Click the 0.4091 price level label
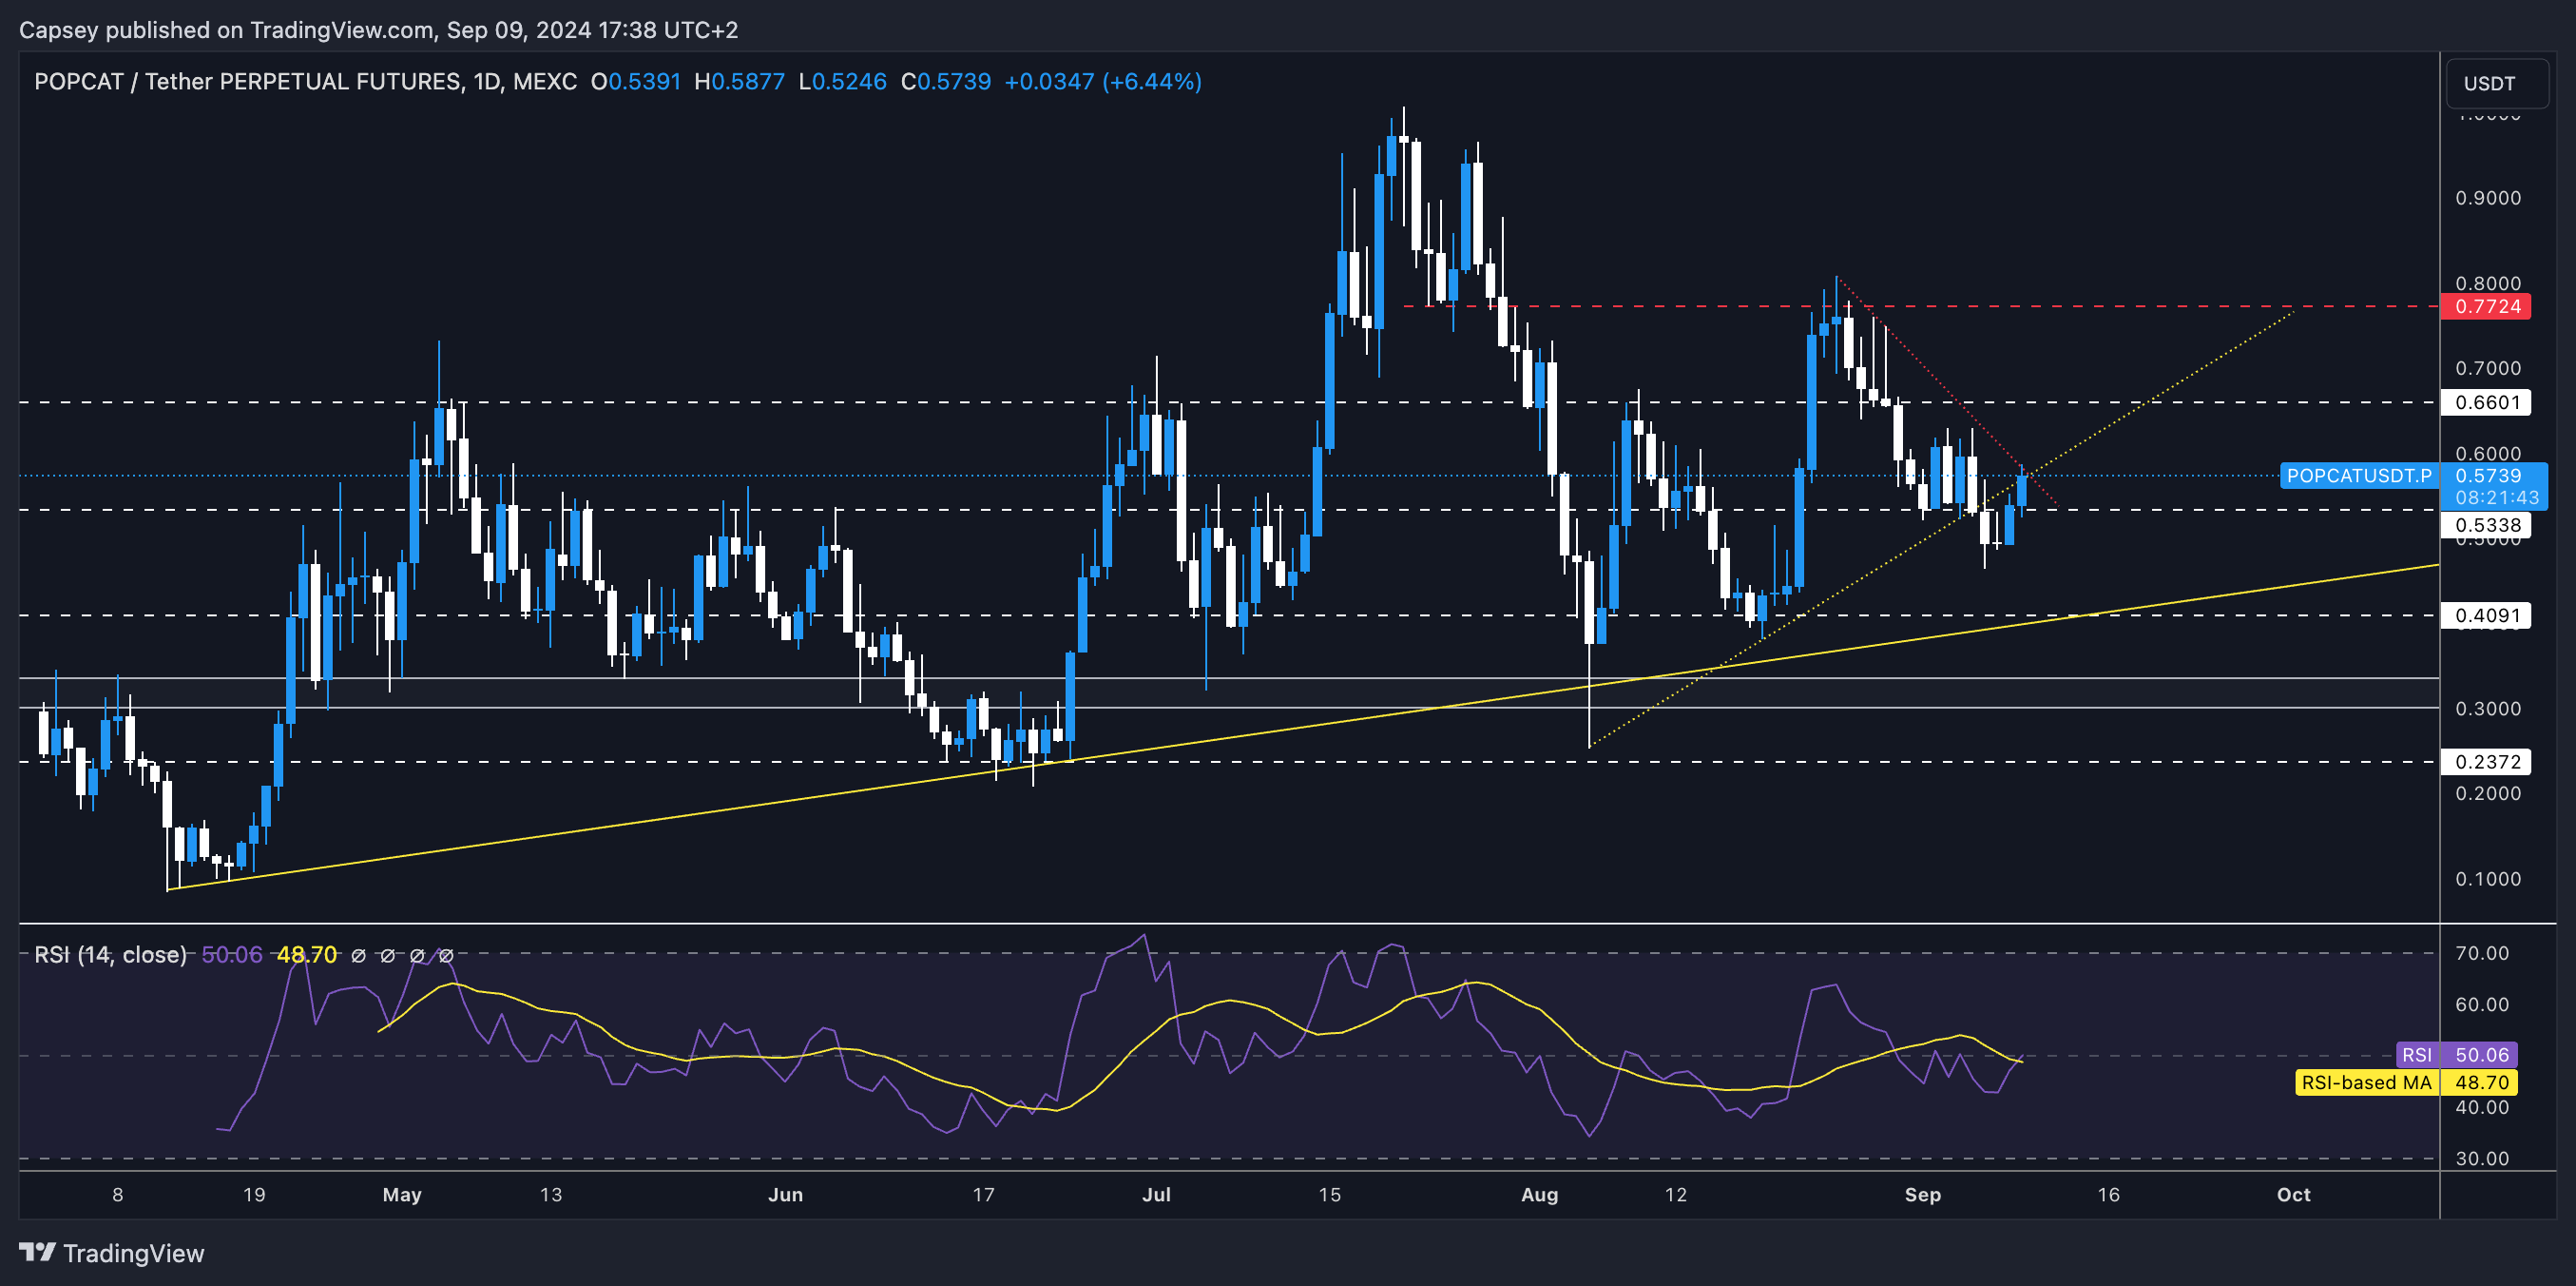This screenshot has width=2576, height=1286. 2489,615
